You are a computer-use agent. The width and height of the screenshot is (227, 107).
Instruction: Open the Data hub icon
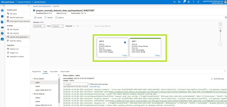click(x=2, y=16)
